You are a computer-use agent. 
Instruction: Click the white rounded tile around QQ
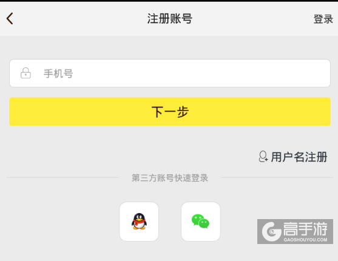(139, 222)
